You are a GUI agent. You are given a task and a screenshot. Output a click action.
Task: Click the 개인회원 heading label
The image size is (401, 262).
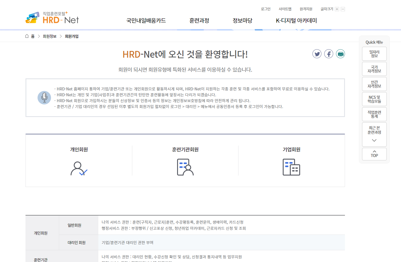pyautogui.click(x=79, y=149)
